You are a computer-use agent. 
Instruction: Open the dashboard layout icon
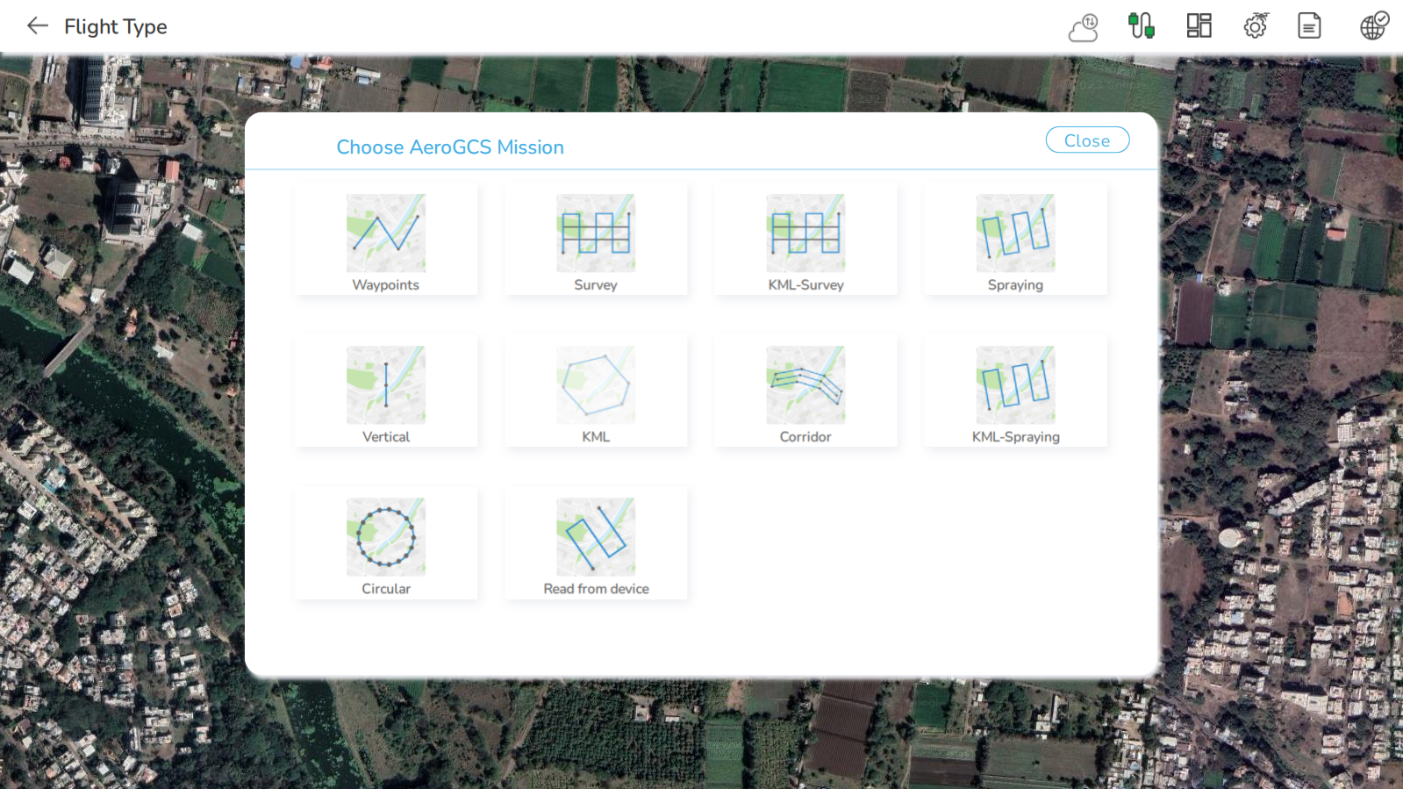tap(1199, 26)
